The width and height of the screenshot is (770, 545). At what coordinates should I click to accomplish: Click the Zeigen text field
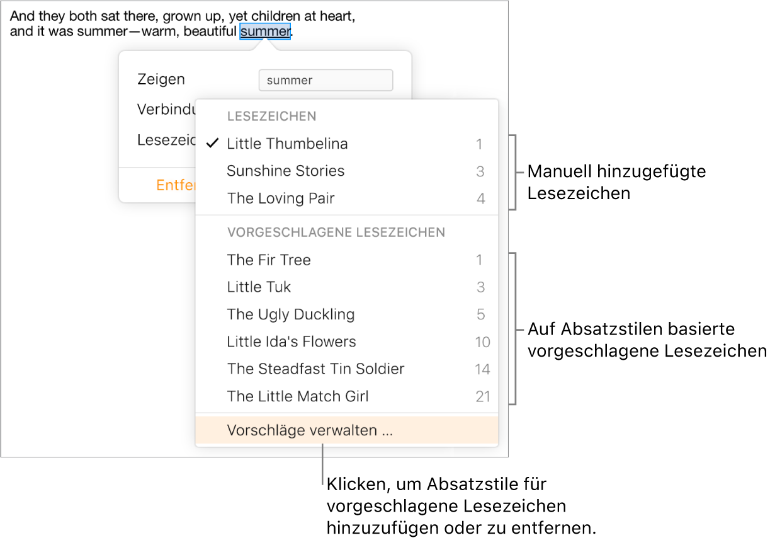[326, 81]
